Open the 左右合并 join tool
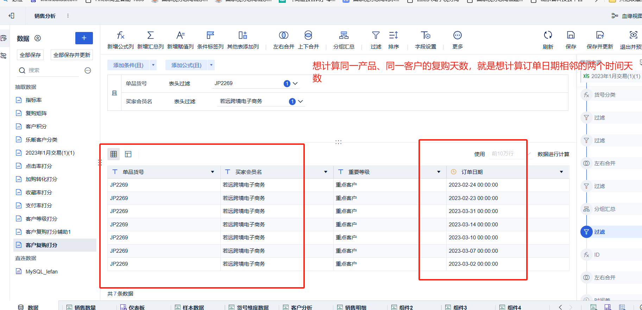The width and height of the screenshot is (642, 310). click(x=284, y=35)
